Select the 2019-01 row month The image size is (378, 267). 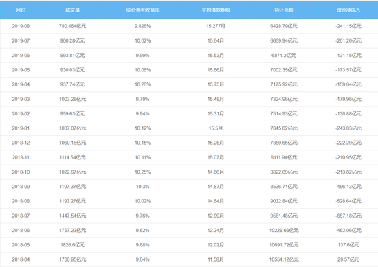21,128
